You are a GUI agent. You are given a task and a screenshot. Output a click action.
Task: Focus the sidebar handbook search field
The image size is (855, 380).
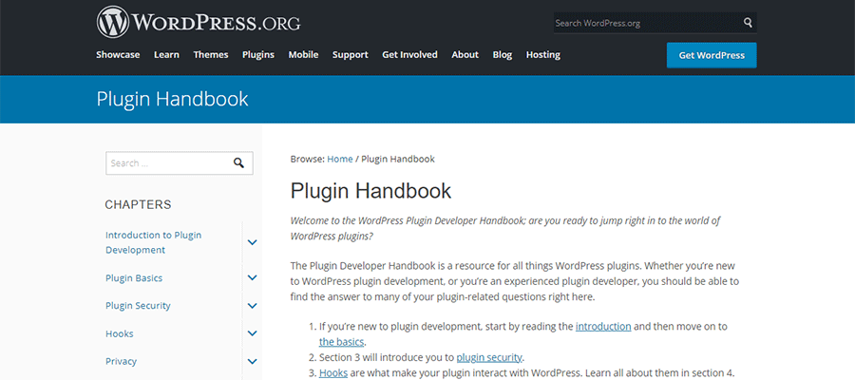pos(166,163)
